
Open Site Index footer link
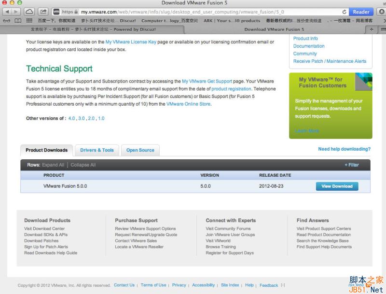point(230,285)
